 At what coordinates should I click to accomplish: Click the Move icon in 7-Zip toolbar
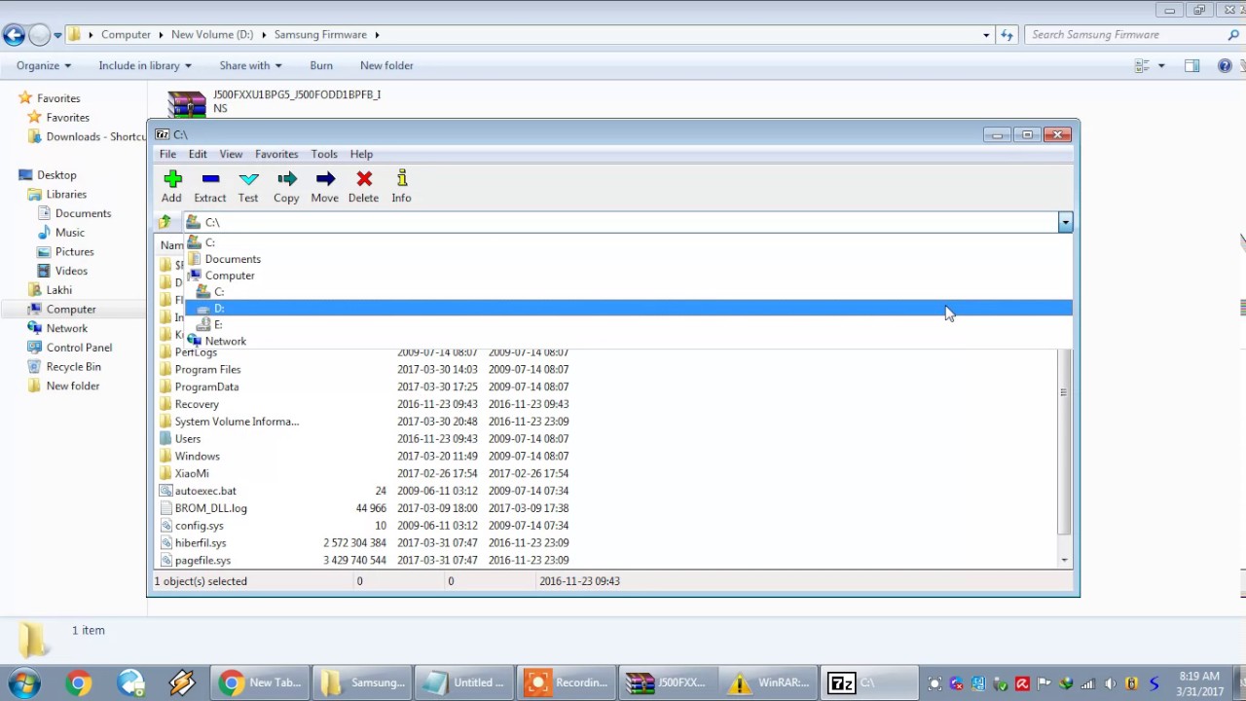324,185
